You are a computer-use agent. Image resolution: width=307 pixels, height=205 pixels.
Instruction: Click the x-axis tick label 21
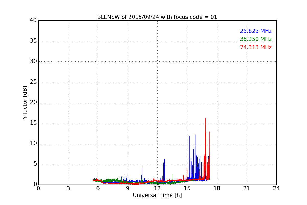coord(247,188)
